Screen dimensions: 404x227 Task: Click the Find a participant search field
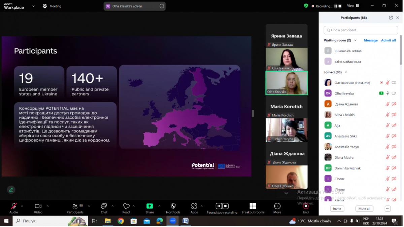360,30
